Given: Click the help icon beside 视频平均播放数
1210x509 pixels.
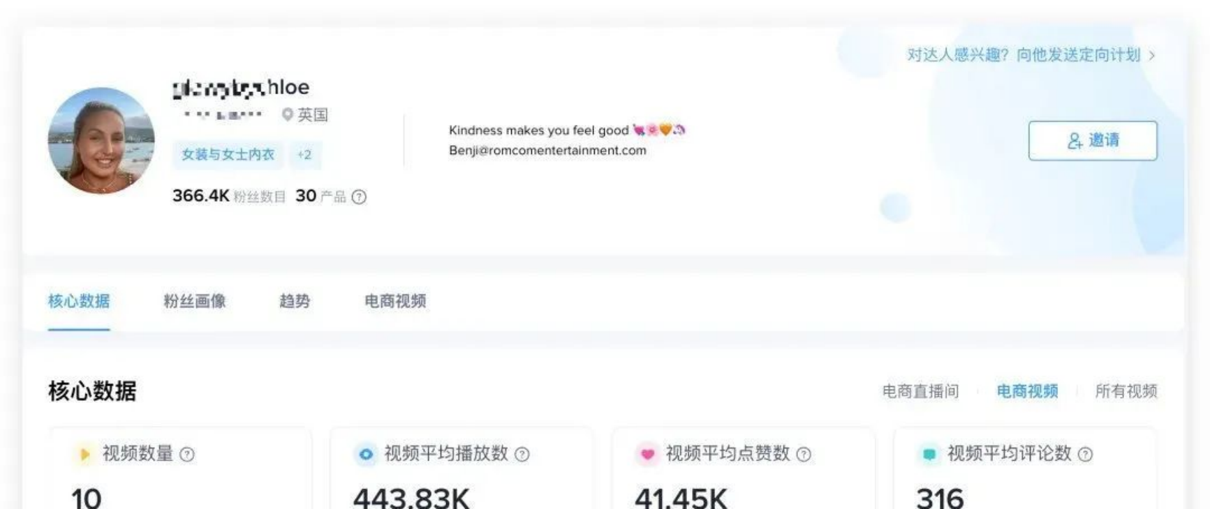Looking at the screenshot, I should 522,455.
